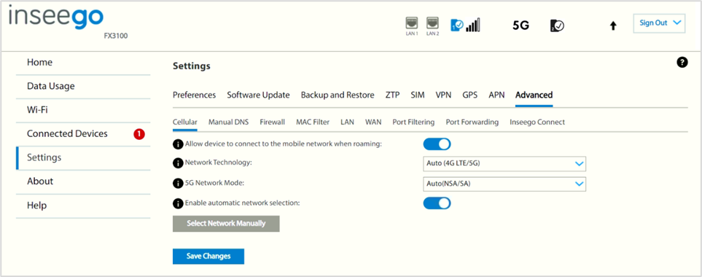Open help via the question mark icon
The width and height of the screenshot is (702, 277).
(x=682, y=63)
